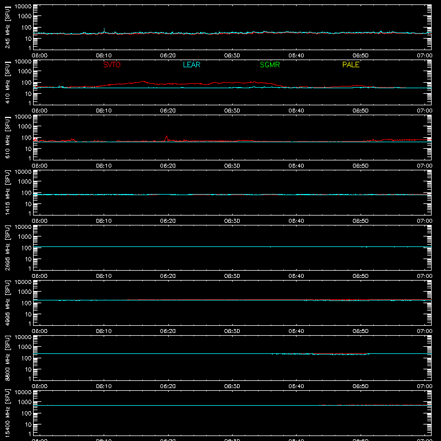
Task: Click the yellow PALE legend label
Action: [351, 64]
